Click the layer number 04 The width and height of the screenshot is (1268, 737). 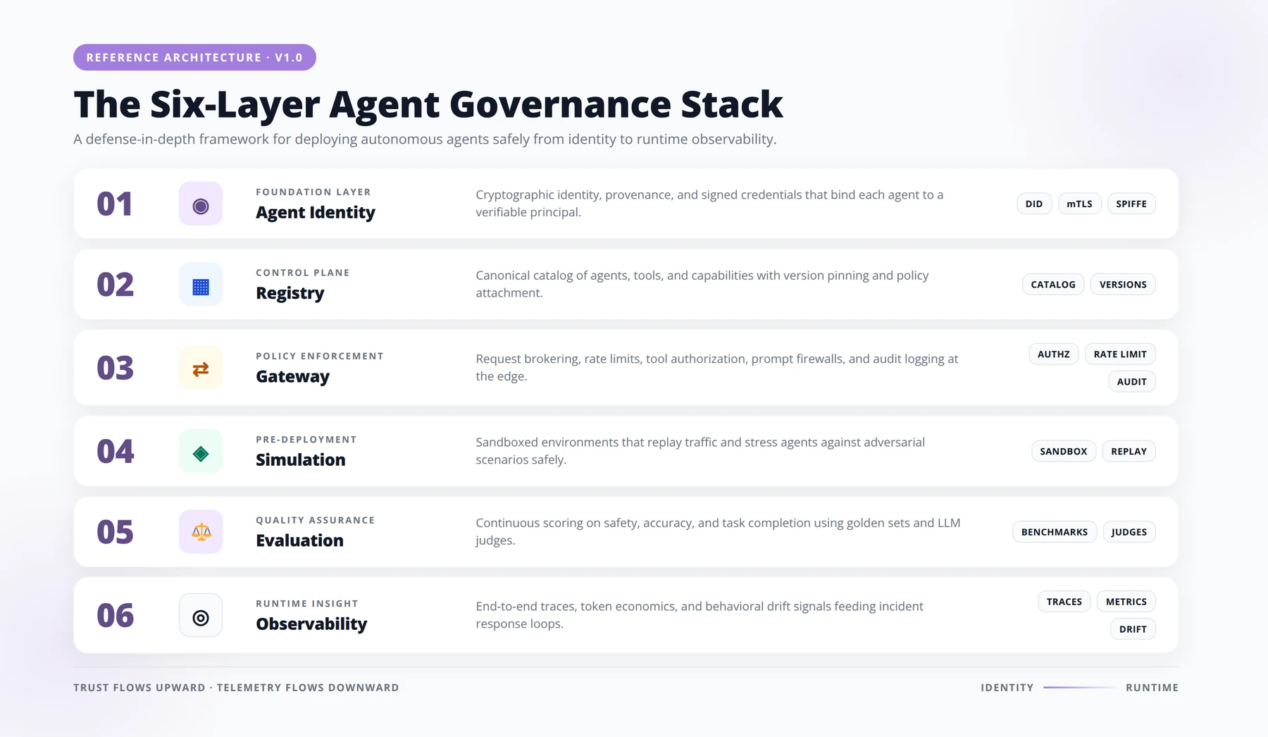115,452
